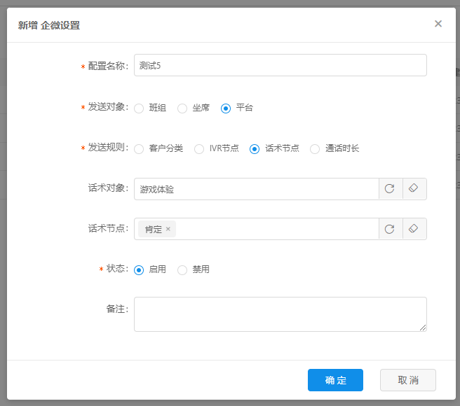460x406 pixels.
Task: Select the IVR节点 rule option
Action: (x=199, y=149)
